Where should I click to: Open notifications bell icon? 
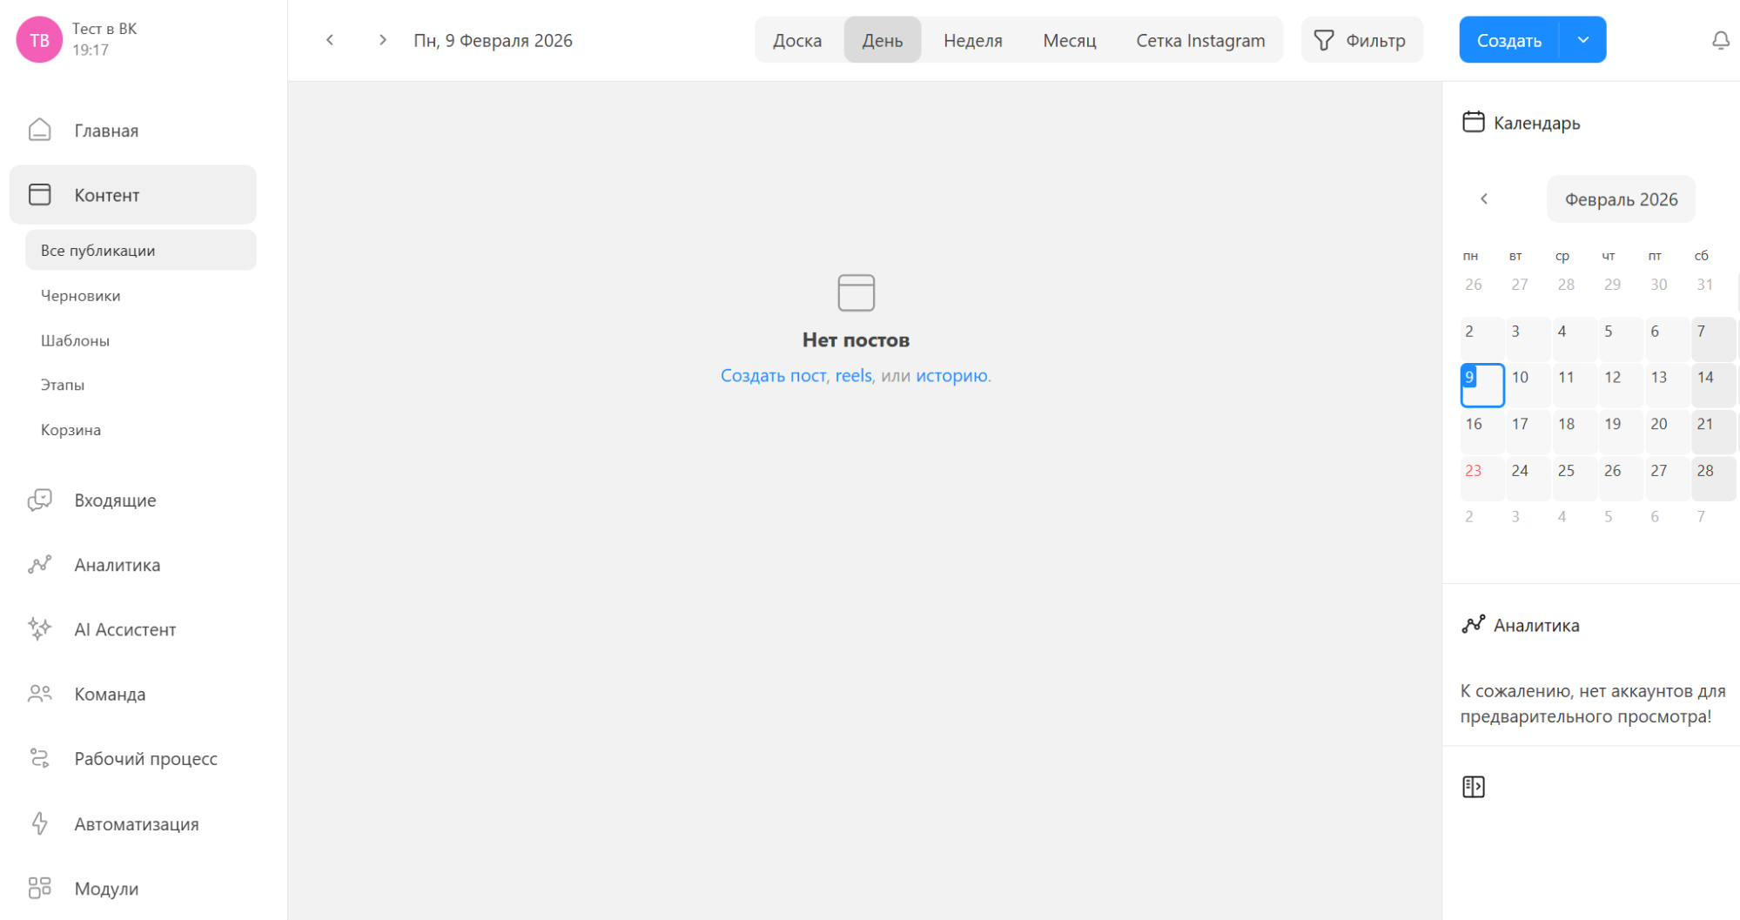(1720, 41)
